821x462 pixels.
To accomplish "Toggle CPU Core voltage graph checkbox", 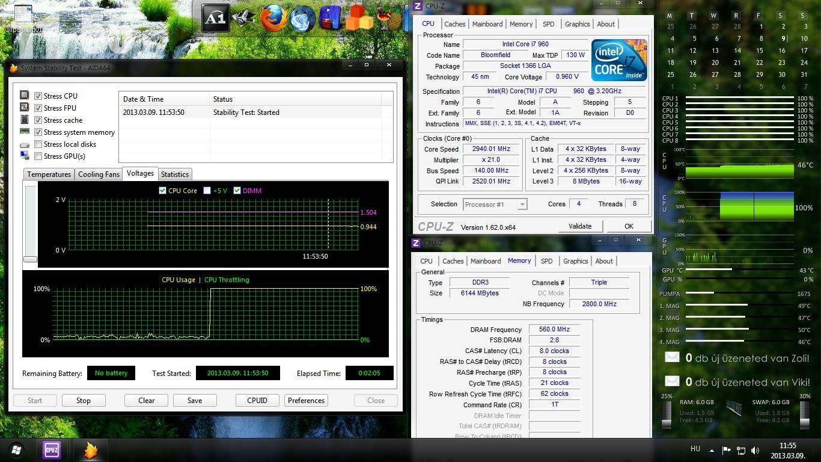I will click(x=162, y=190).
